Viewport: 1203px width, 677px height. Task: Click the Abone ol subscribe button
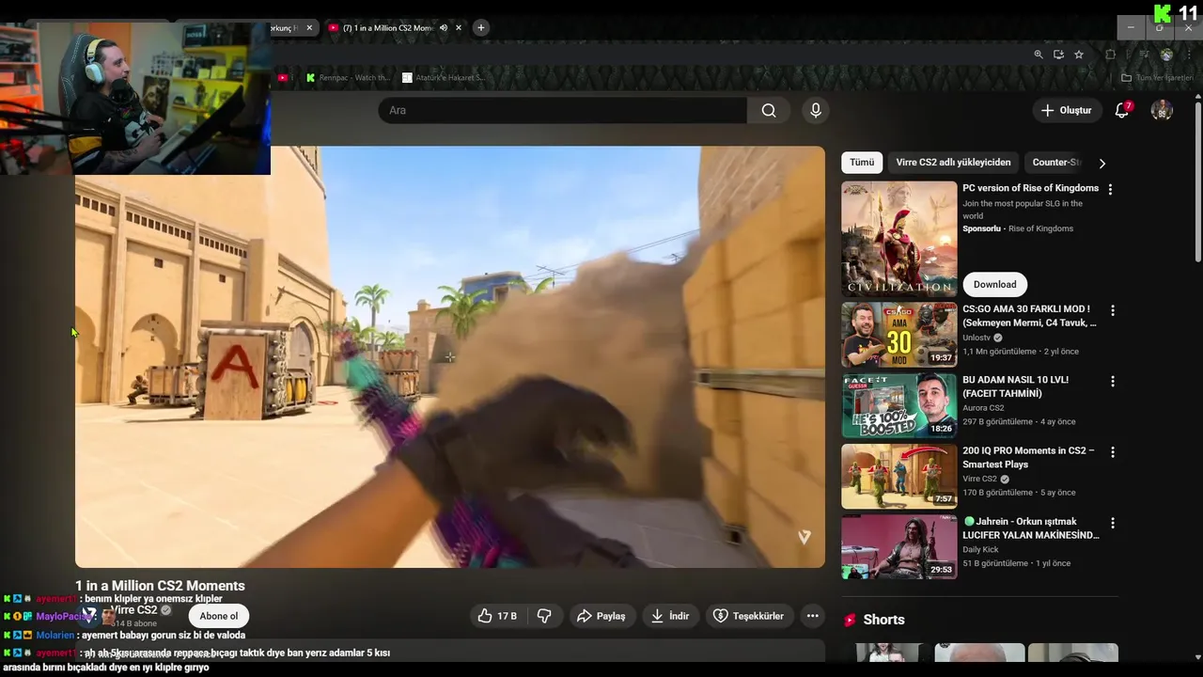pyautogui.click(x=219, y=616)
